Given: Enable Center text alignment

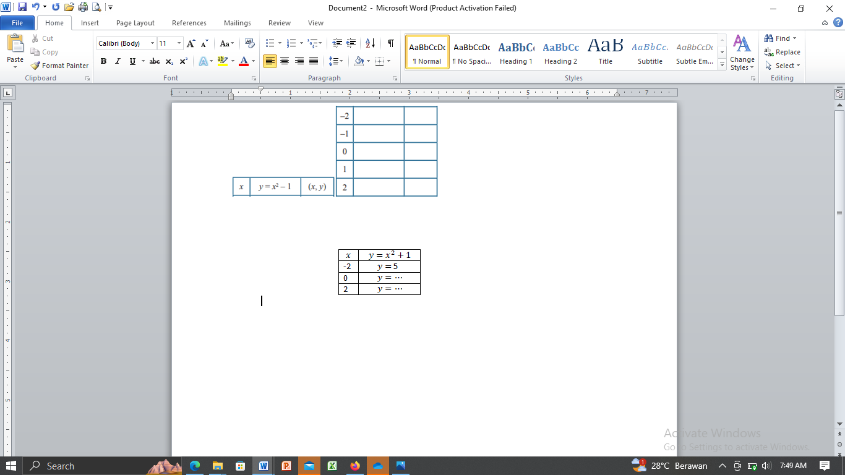Looking at the screenshot, I should click(285, 61).
